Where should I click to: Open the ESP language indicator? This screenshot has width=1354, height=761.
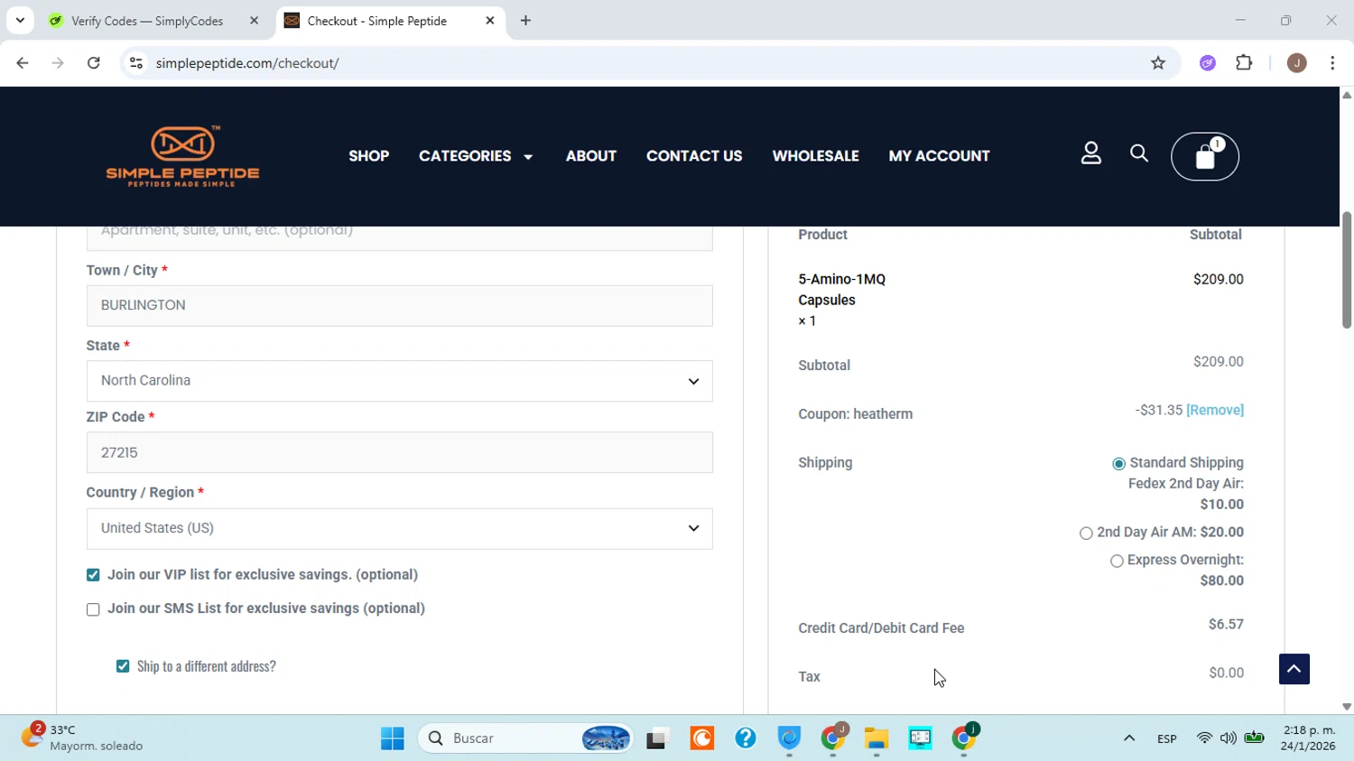pyautogui.click(x=1166, y=738)
